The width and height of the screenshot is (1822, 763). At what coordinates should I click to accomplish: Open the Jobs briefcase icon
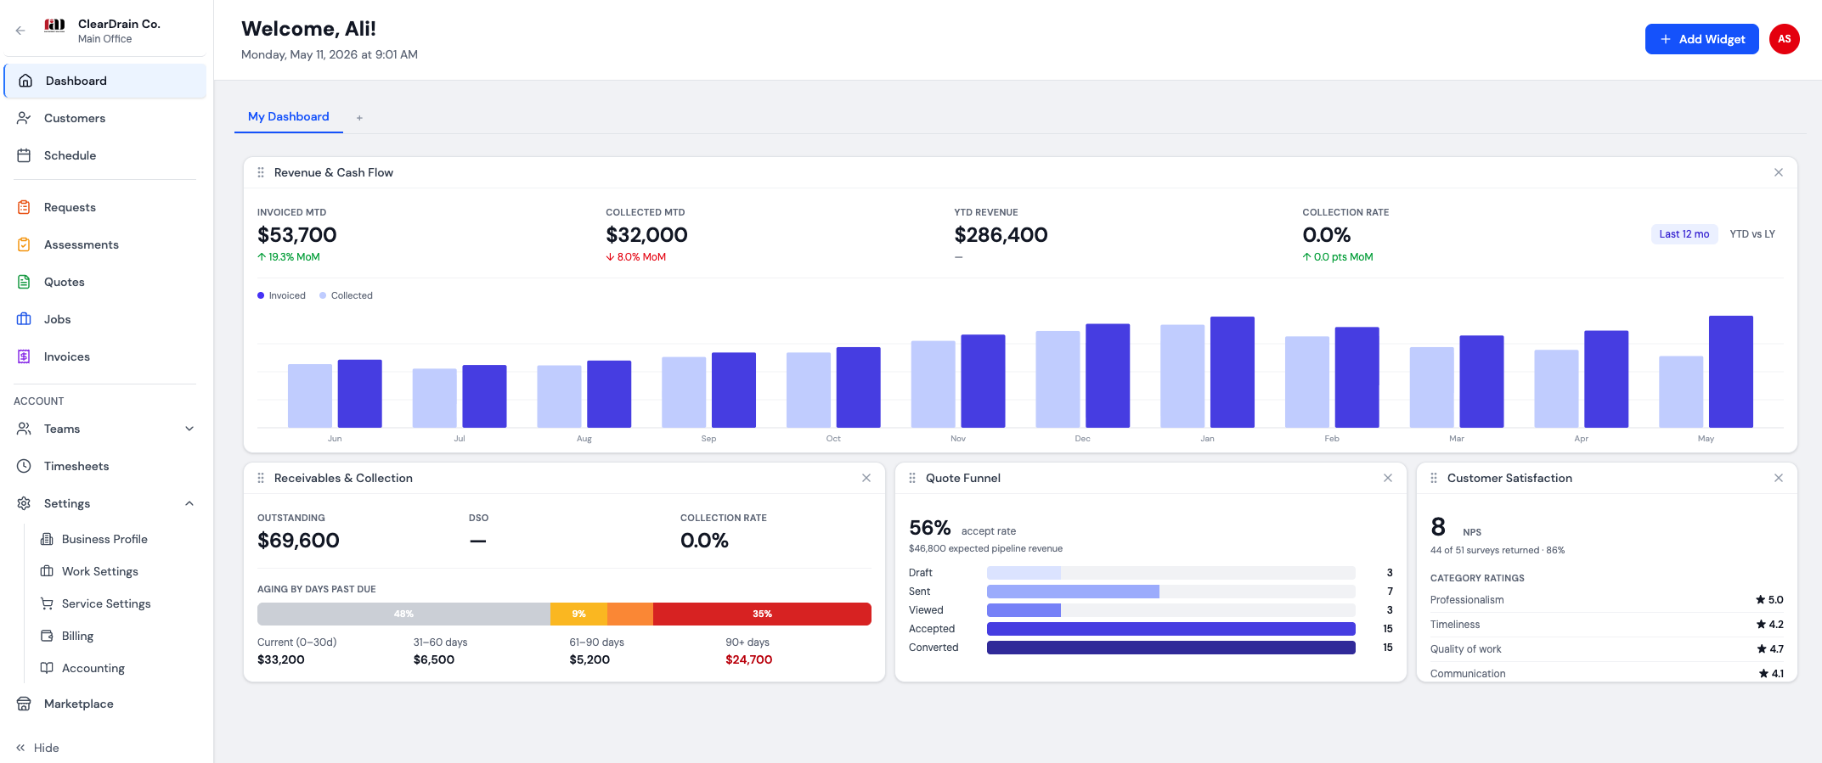[24, 319]
